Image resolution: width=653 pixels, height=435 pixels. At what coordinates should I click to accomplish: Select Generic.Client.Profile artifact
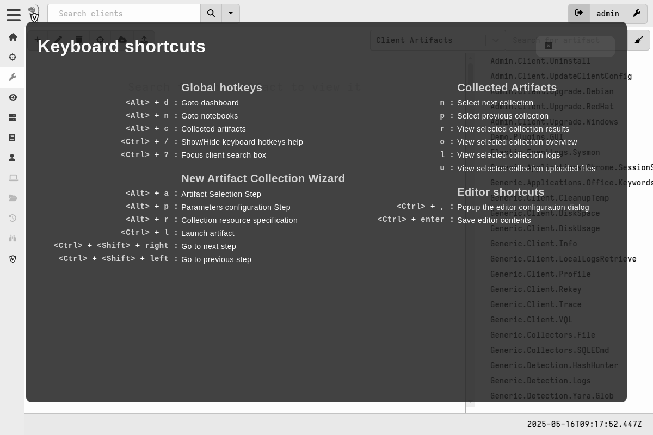coord(540,274)
